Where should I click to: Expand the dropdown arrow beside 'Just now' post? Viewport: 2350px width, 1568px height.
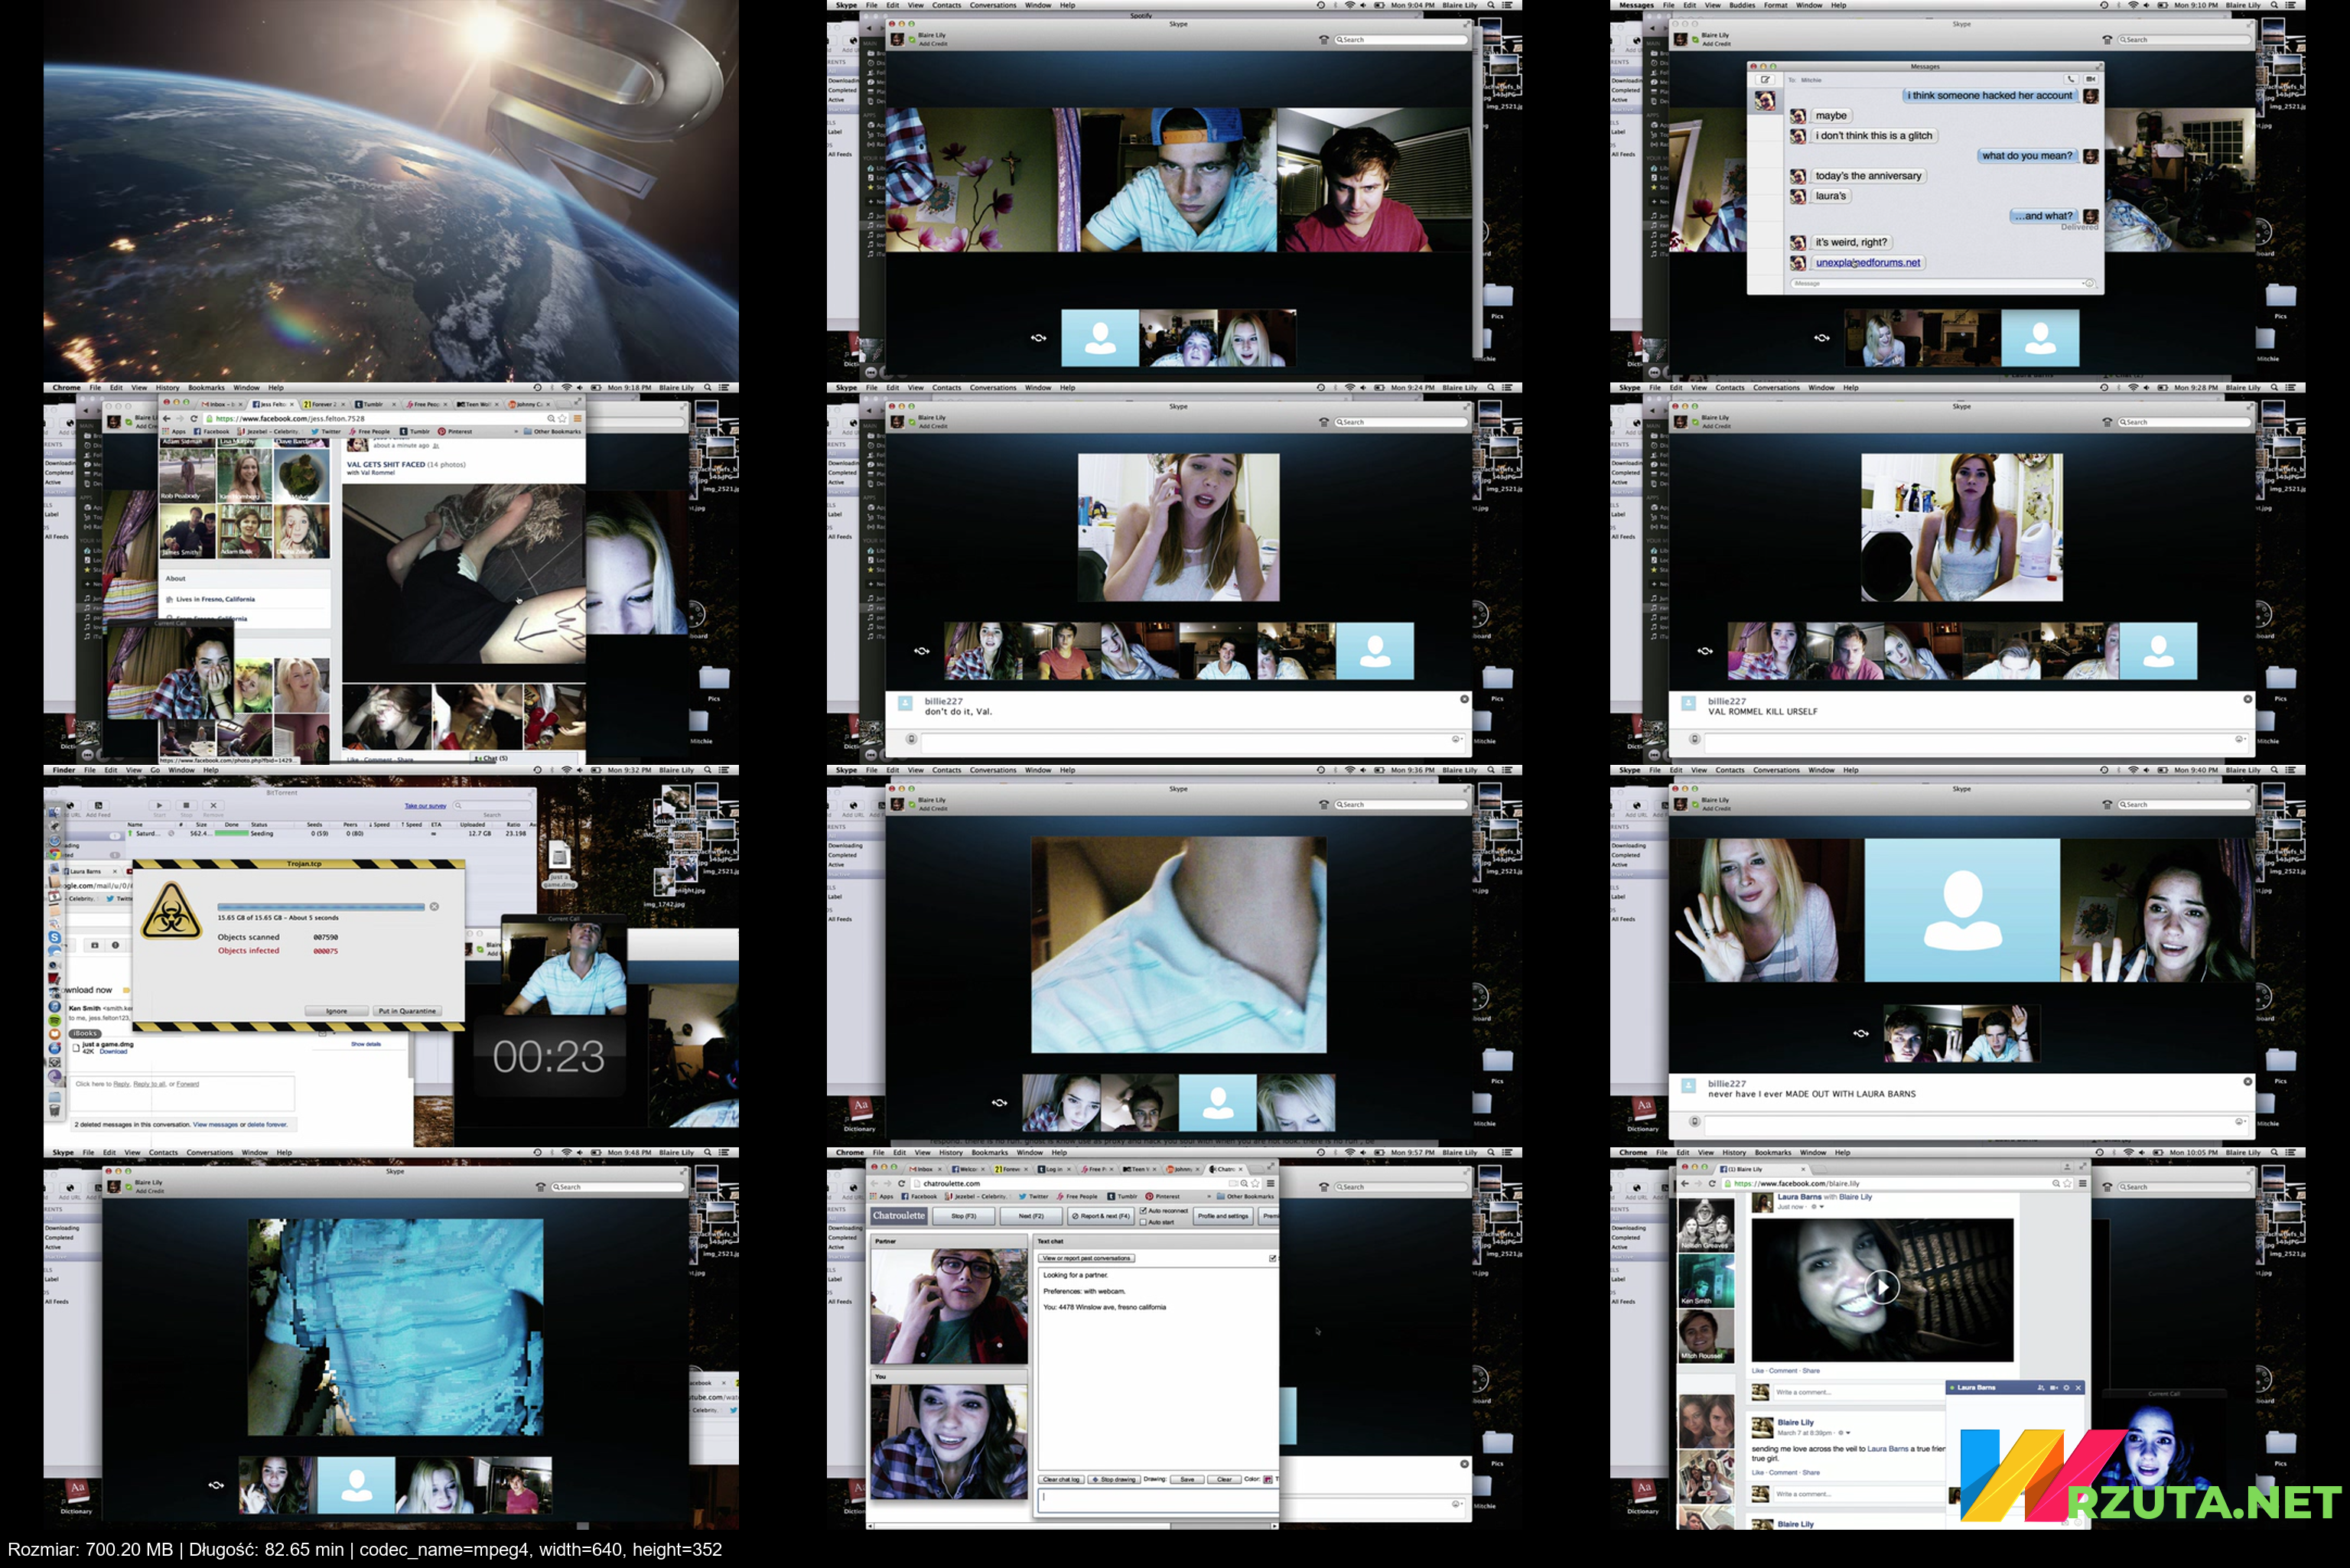click(x=1821, y=1207)
